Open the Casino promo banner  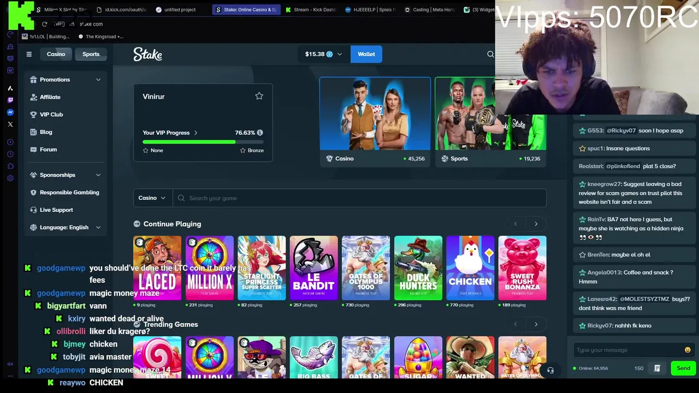pos(375,122)
